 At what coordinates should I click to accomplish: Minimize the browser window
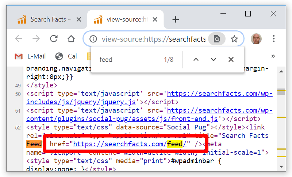coord(223,14)
